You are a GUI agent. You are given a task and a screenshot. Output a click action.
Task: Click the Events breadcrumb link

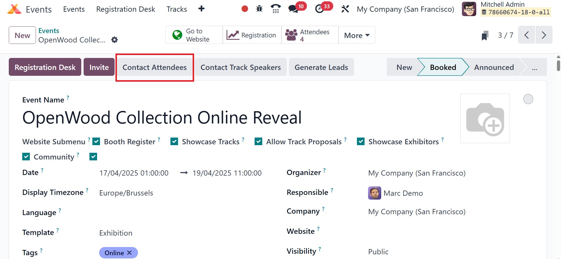(49, 31)
